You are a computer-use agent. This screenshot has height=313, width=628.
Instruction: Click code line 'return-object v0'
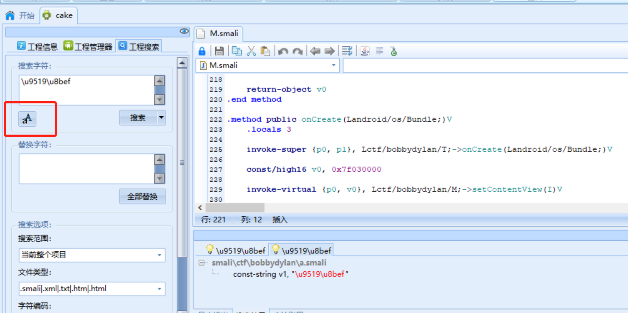tap(286, 89)
